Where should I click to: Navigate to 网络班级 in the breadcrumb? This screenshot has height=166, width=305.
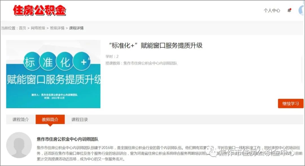pos(38,28)
